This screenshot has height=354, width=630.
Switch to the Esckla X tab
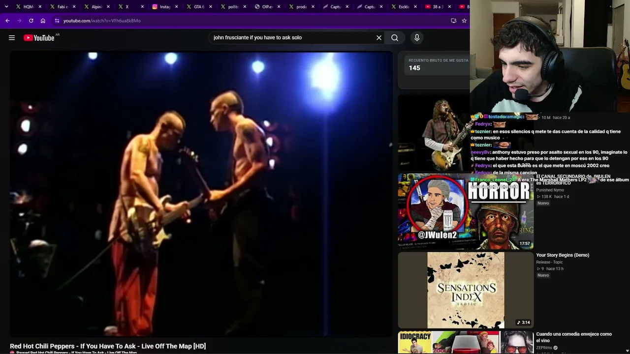click(403, 7)
